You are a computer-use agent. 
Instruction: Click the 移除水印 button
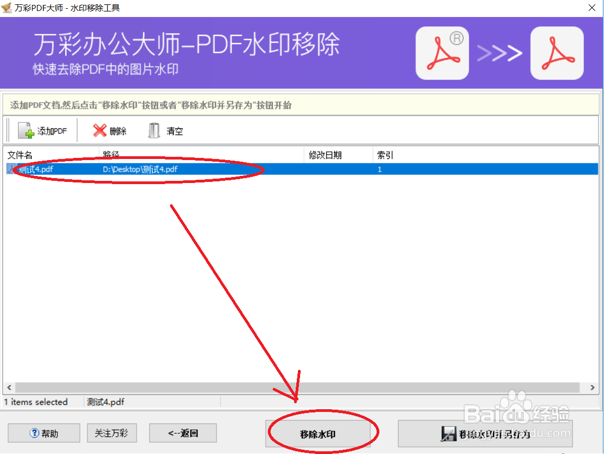click(318, 434)
